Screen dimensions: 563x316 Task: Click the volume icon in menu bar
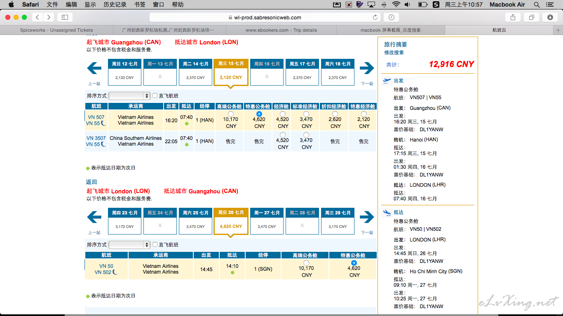tap(408, 5)
